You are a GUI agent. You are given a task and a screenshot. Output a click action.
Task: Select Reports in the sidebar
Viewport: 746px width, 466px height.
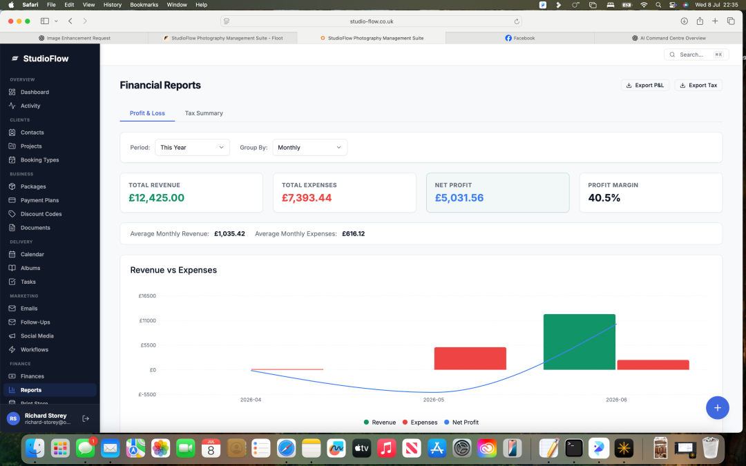point(50,390)
